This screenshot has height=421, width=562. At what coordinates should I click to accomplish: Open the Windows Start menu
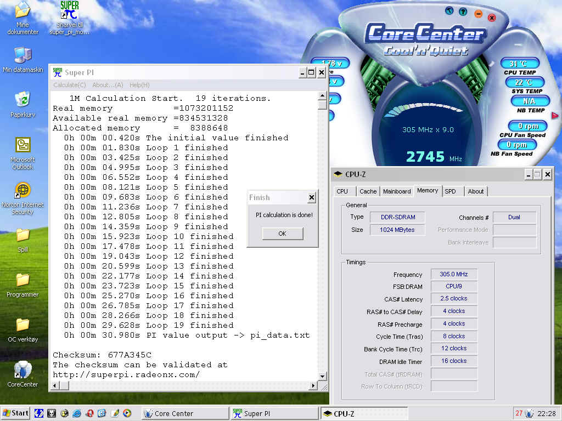pyautogui.click(x=15, y=413)
